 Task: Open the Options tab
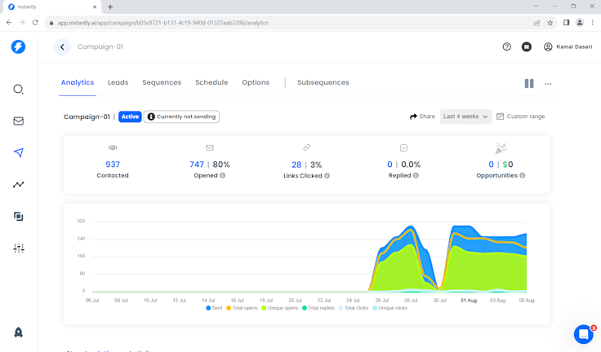tap(256, 82)
